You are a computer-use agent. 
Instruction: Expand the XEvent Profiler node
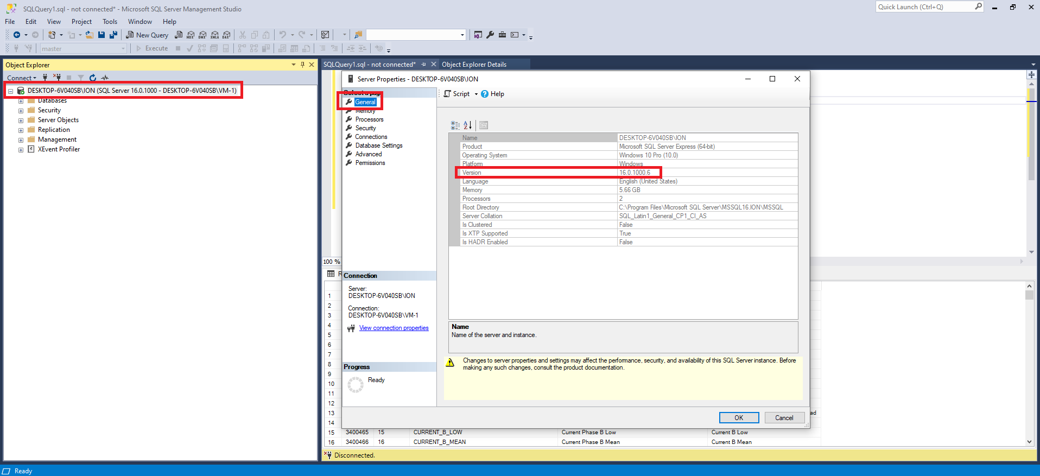[21, 150]
